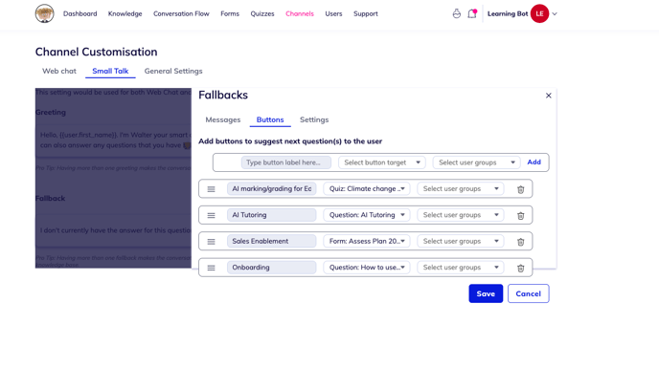The height and width of the screenshot is (367, 659).
Task: Open user groups dropdown for AI marking/grading row
Action: [x=461, y=188]
